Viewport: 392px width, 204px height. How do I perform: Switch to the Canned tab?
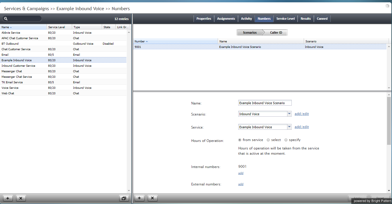(322, 19)
